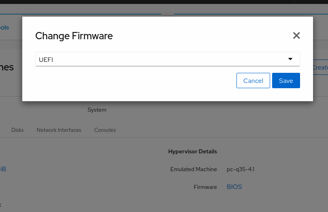This screenshot has height=212, width=328.
Task: Close the Change Firmware dialog
Action: click(x=296, y=36)
